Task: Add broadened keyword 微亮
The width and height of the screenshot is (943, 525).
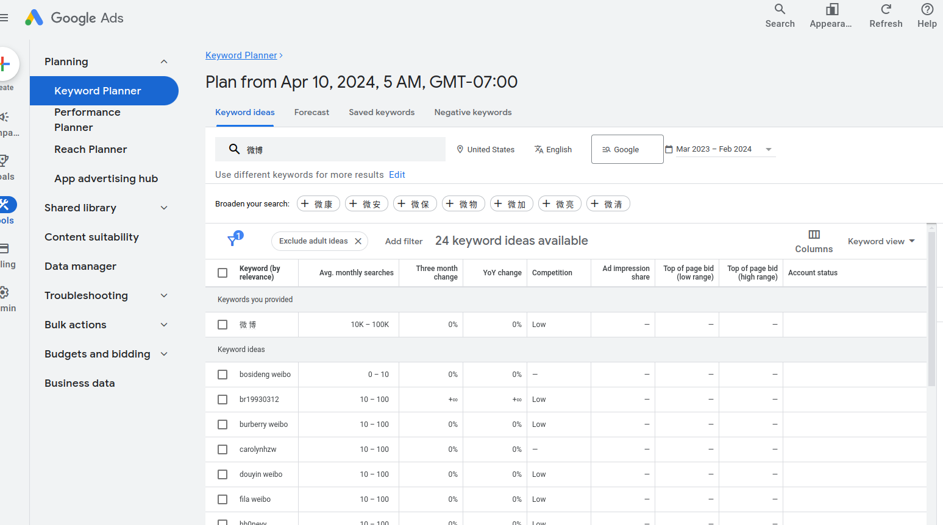Action: pos(560,204)
